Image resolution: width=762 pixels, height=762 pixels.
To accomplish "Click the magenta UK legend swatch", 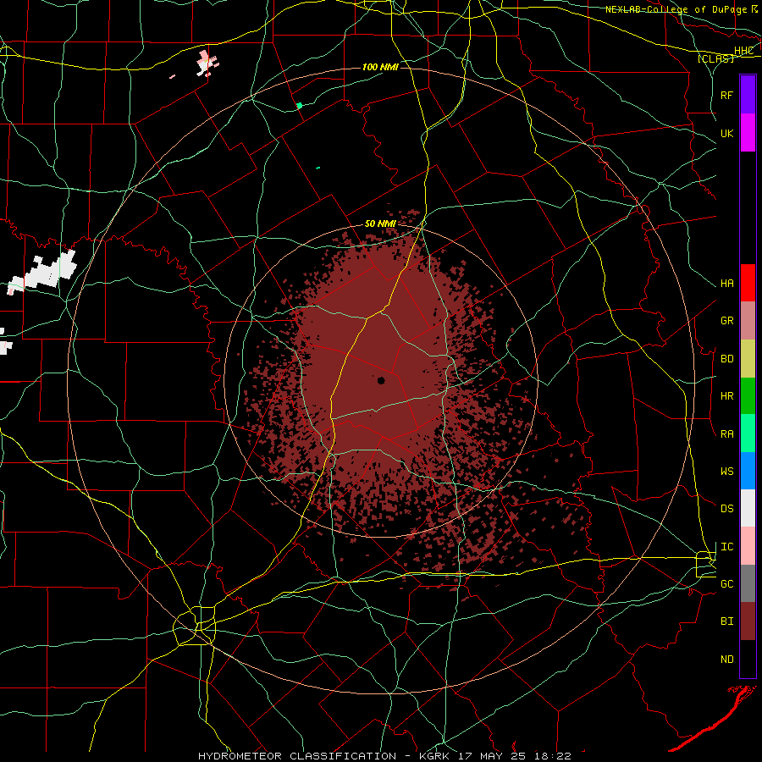I will click(x=748, y=133).
